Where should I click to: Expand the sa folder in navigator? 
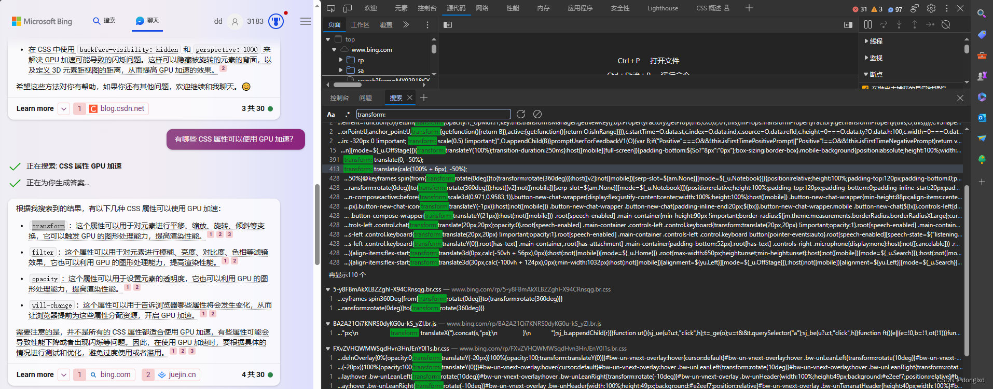point(341,70)
